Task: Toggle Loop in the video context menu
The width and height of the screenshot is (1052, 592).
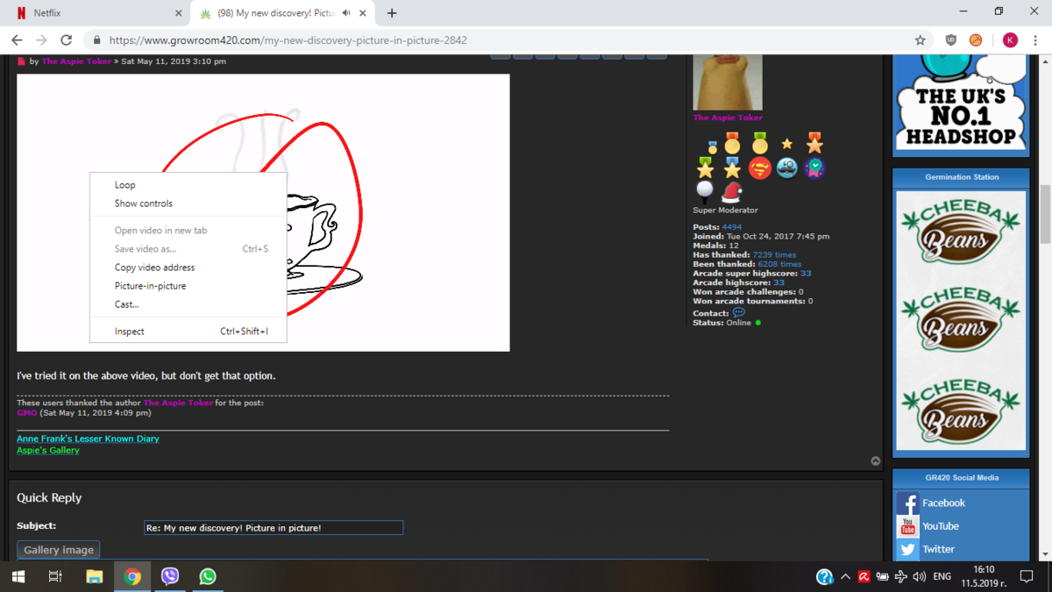Action: [125, 185]
